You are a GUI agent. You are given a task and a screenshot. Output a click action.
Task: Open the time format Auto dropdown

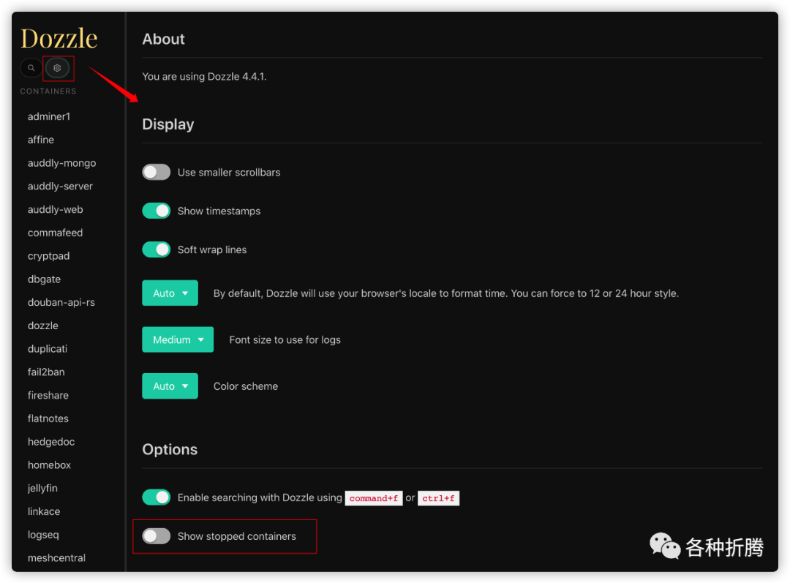170,293
